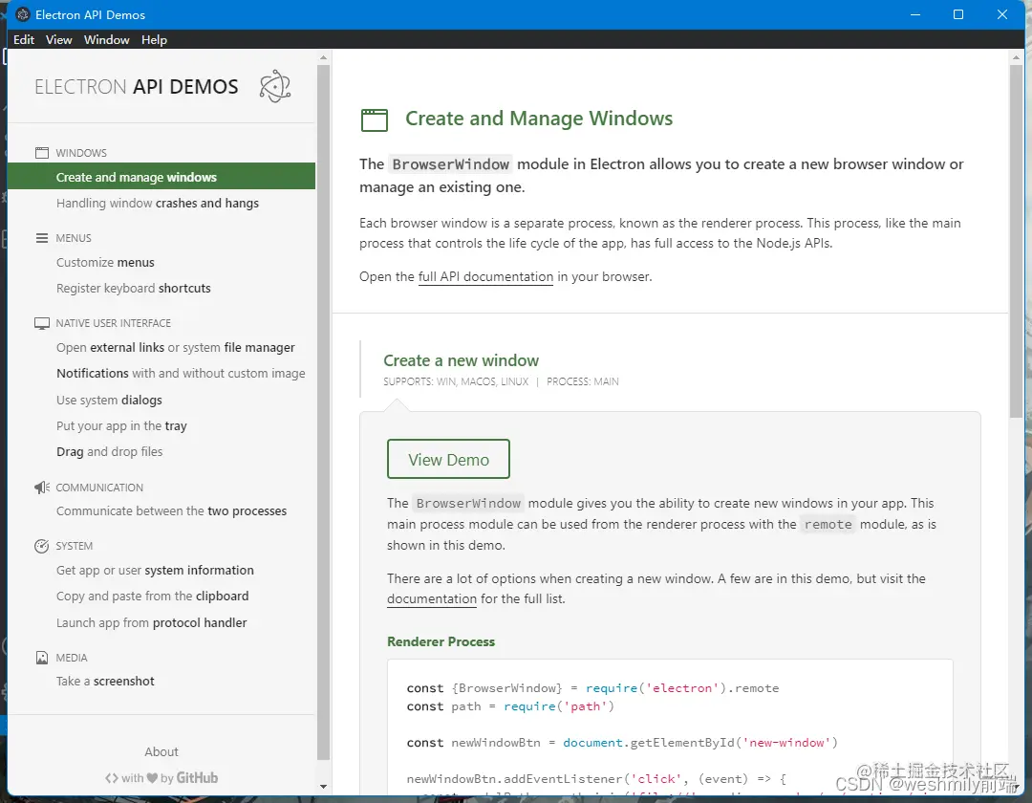Screen dimensions: 1032x803
Task: Click the ELECTRON API DEMOS title
Action: pos(137,87)
